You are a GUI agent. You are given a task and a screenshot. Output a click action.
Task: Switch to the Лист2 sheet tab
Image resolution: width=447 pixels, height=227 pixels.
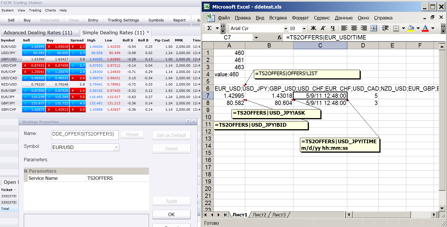click(259, 215)
